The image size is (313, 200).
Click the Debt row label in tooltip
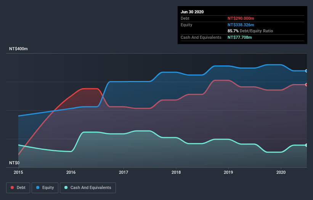(x=185, y=18)
